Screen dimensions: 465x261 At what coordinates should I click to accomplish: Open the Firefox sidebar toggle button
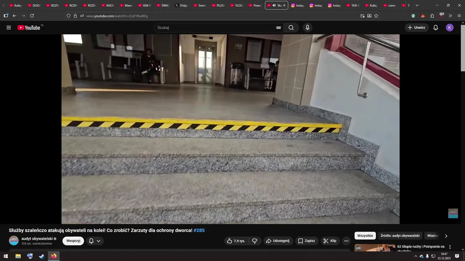6,16
